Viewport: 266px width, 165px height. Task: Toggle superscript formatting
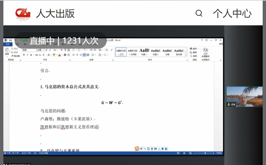(x=44, y=55)
